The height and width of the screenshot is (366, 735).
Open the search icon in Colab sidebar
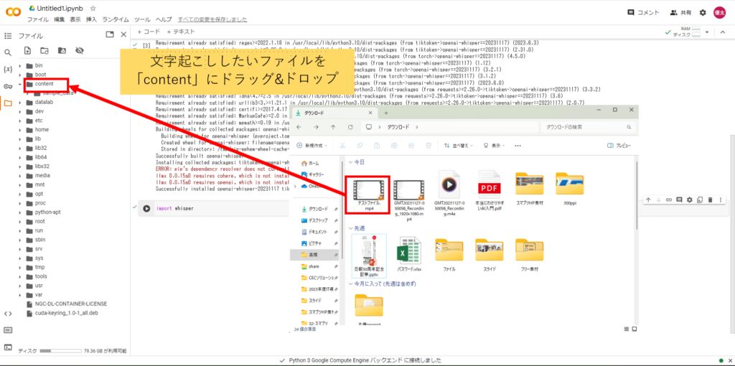(x=8, y=52)
